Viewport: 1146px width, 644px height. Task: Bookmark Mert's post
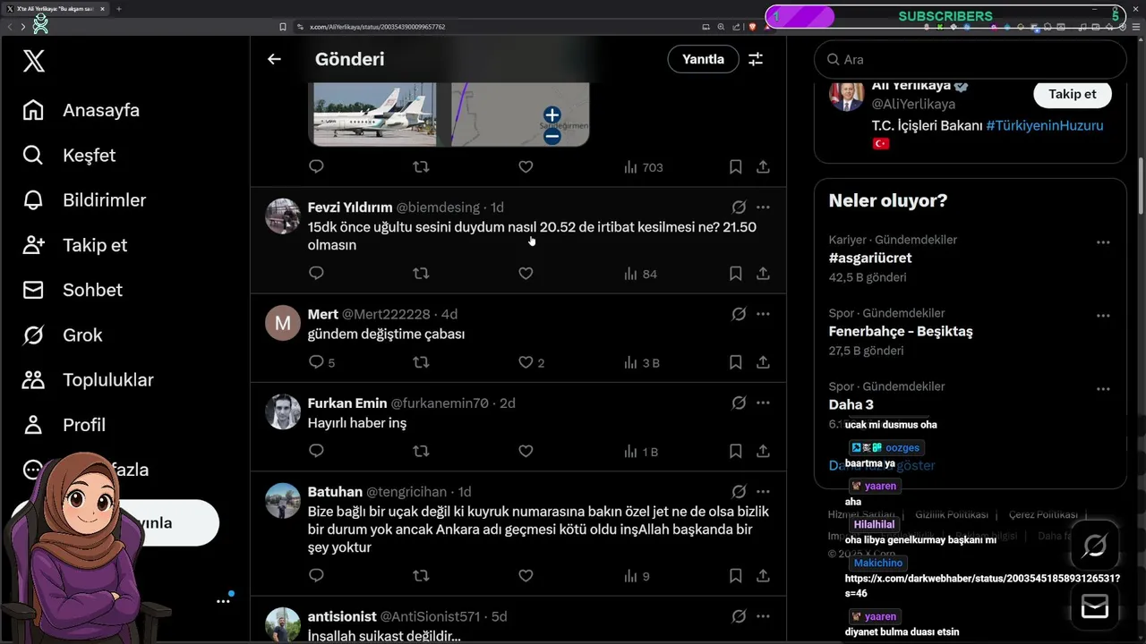pyautogui.click(x=735, y=362)
